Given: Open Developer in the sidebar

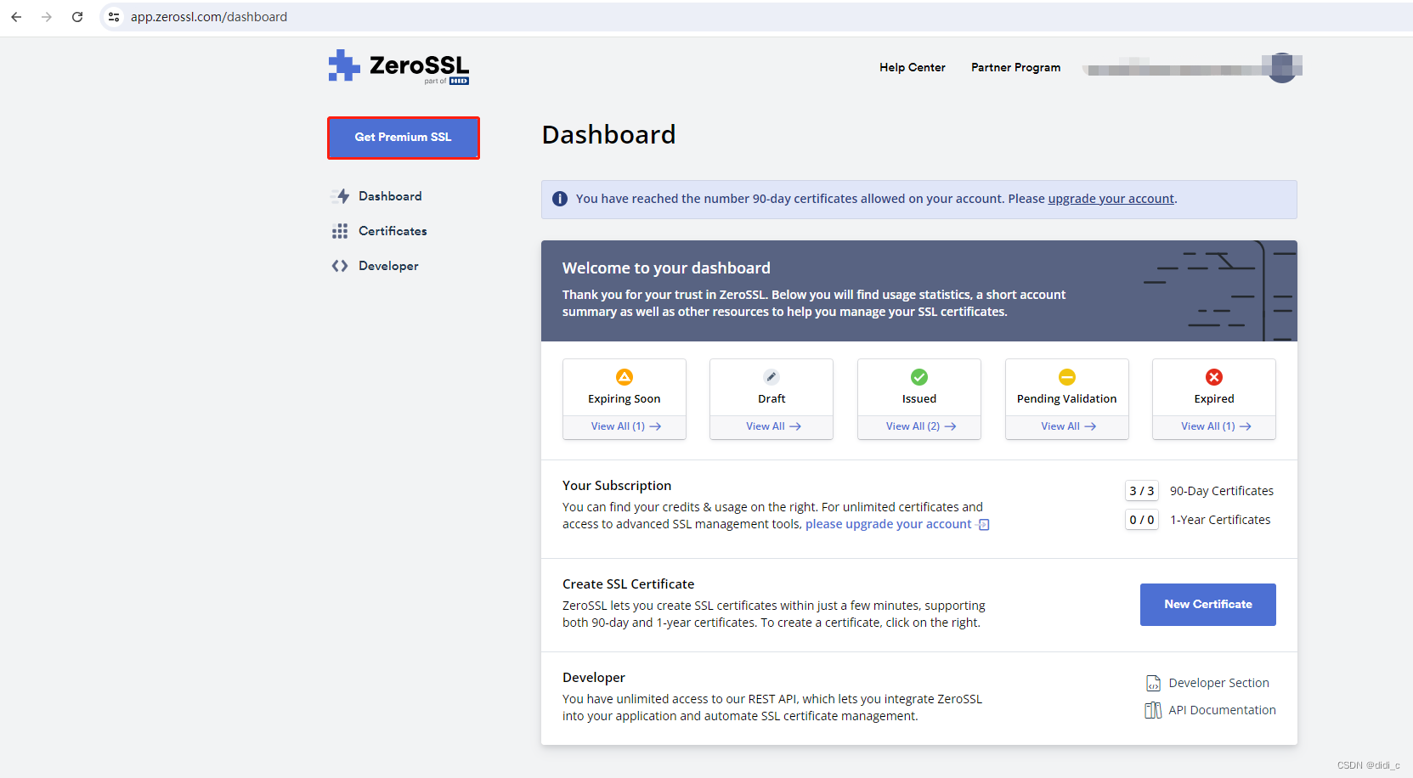Looking at the screenshot, I should point(388,266).
